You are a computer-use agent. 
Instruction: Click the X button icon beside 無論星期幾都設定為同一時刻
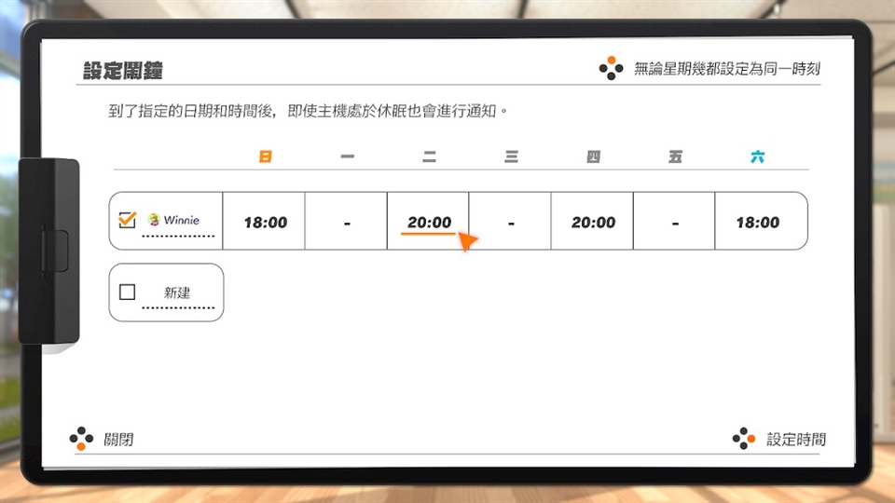tap(612, 68)
